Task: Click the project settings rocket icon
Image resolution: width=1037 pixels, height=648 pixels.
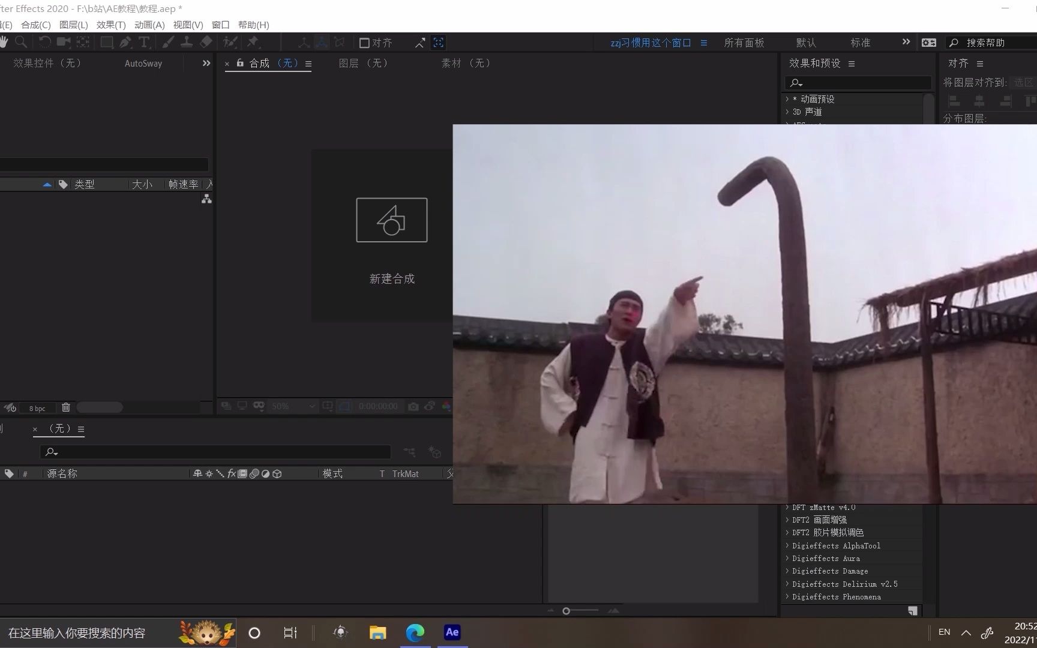Action: click(10, 408)
